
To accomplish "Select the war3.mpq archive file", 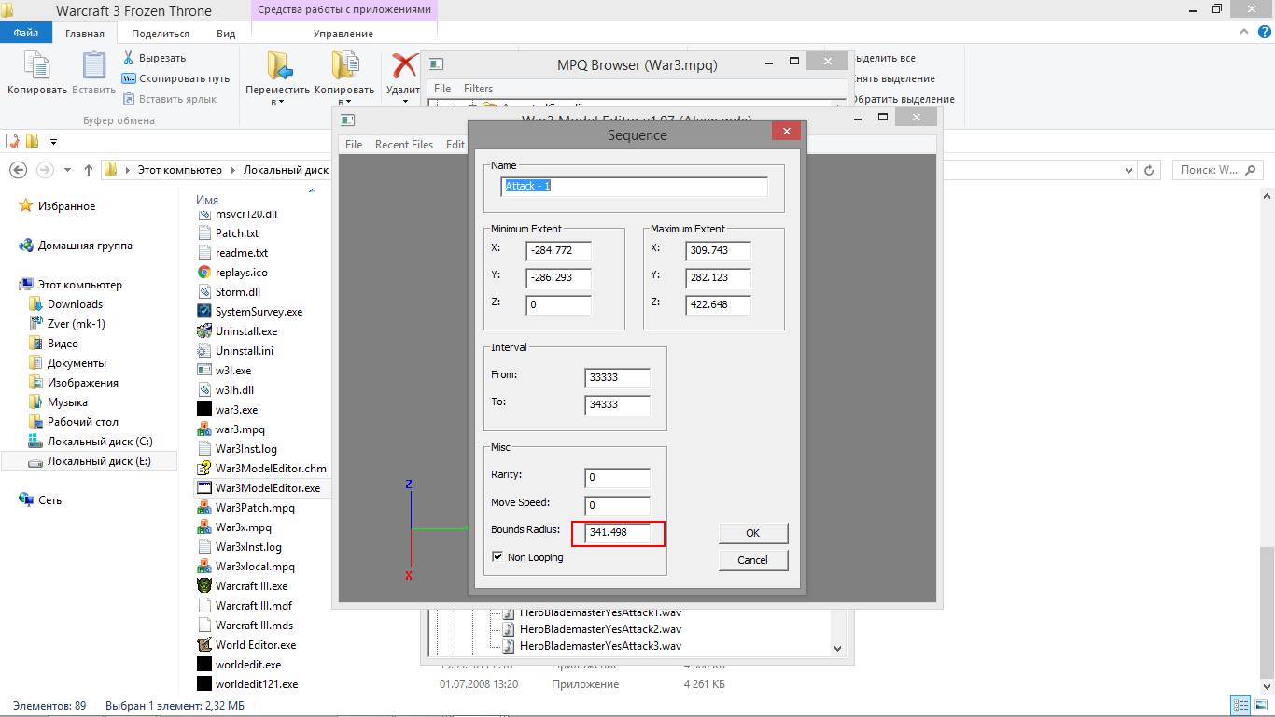I will point(231,429).
